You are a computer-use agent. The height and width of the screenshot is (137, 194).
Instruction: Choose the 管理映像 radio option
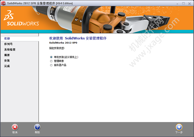(51, 61)
